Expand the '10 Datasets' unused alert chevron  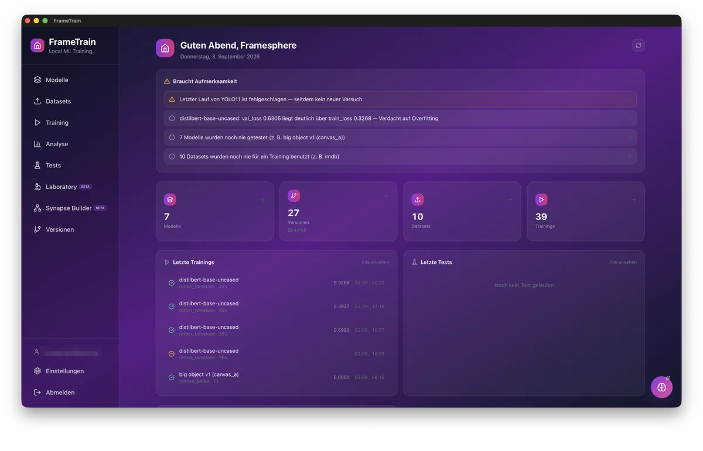[630, 156]
